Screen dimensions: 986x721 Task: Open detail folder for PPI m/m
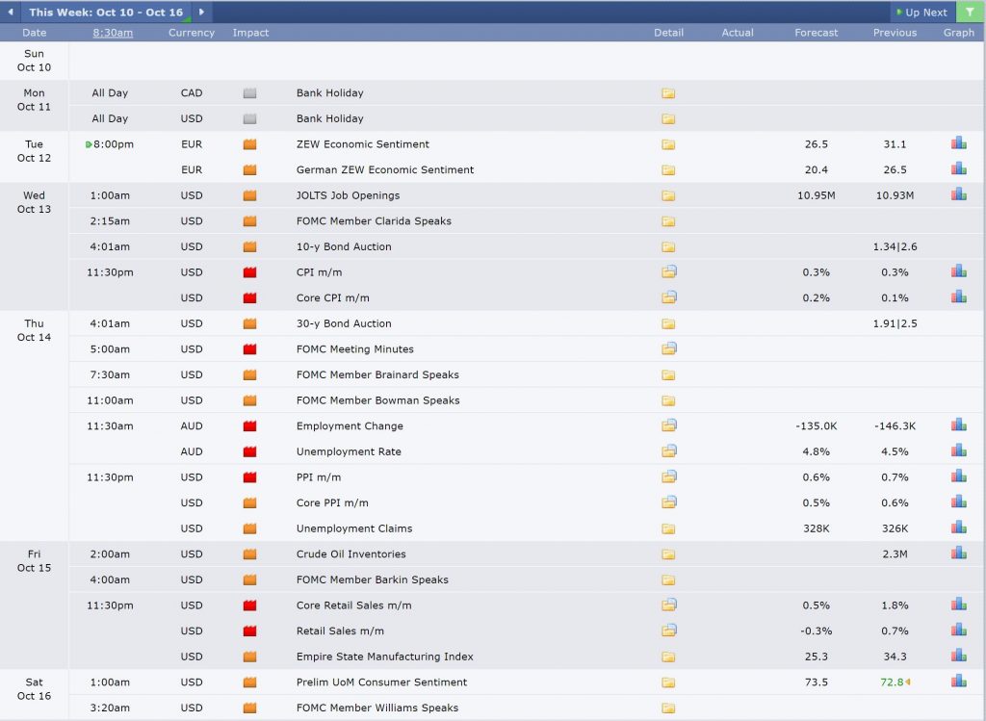(669, 477)
